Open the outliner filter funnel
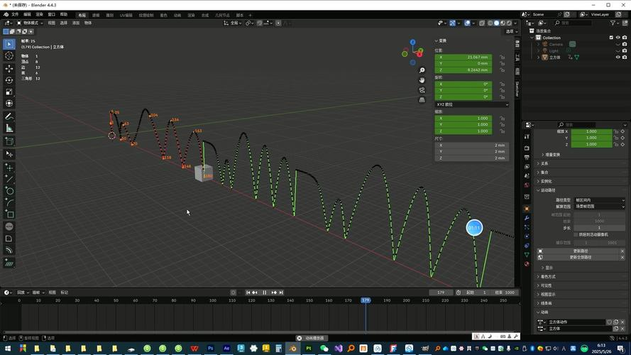The width and height of the screenshot is (631, 355). pos(613,23)
